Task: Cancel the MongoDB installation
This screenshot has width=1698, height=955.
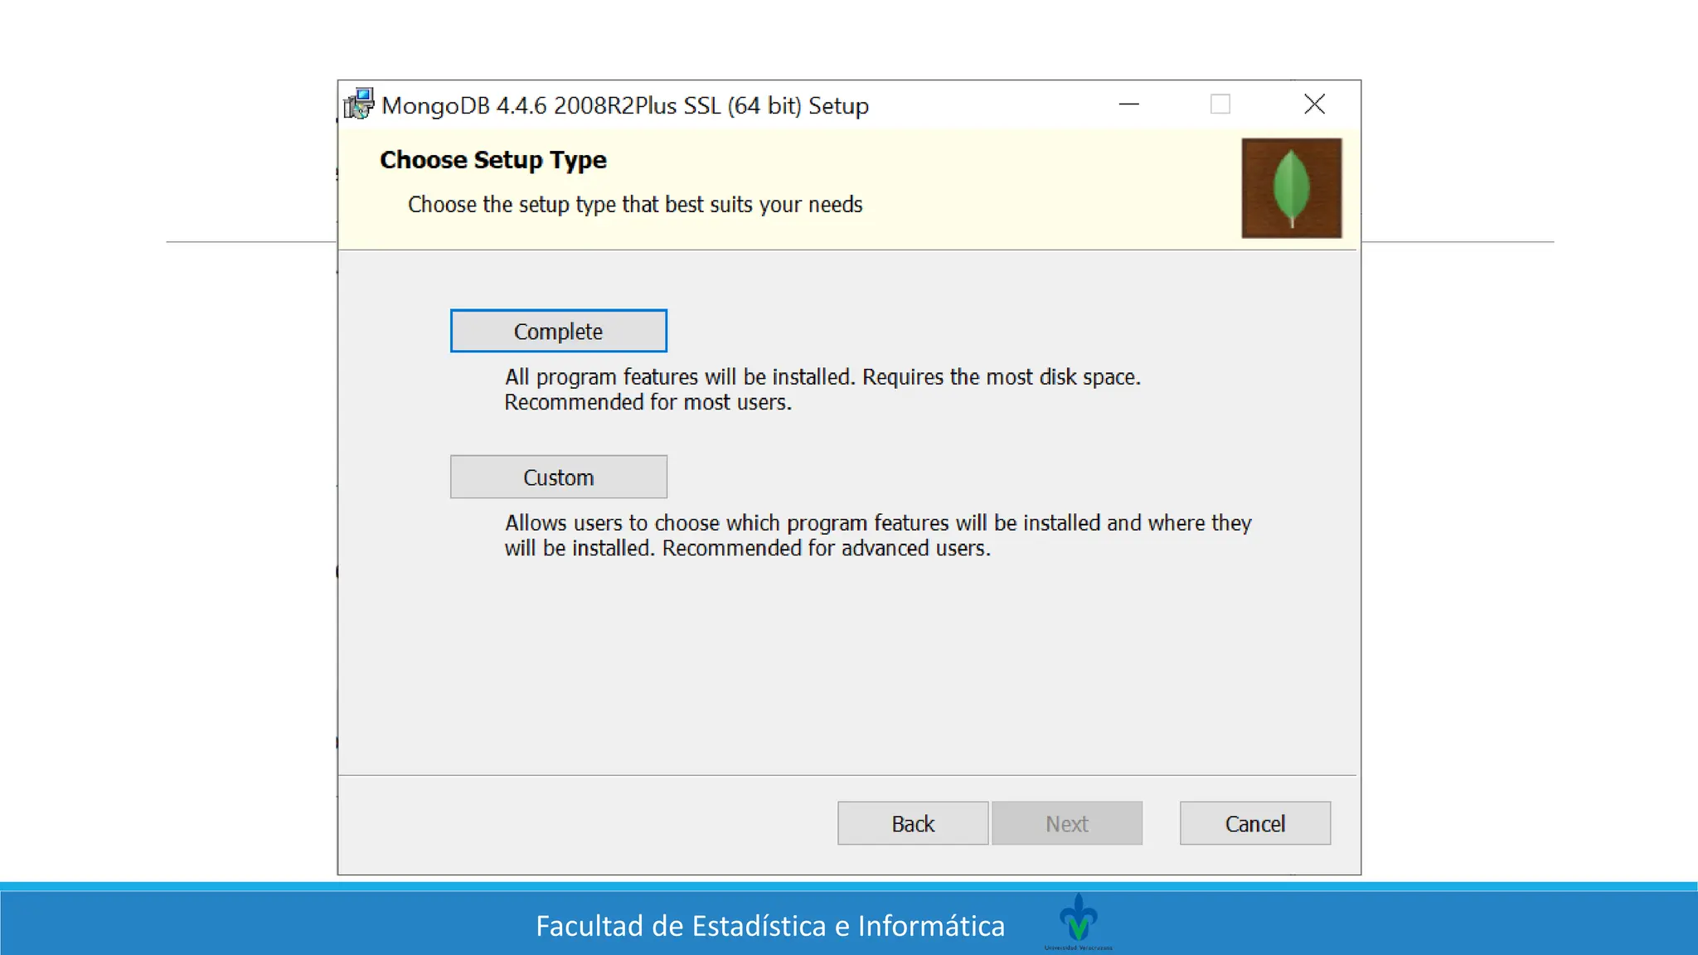Action: [1254, 823]
